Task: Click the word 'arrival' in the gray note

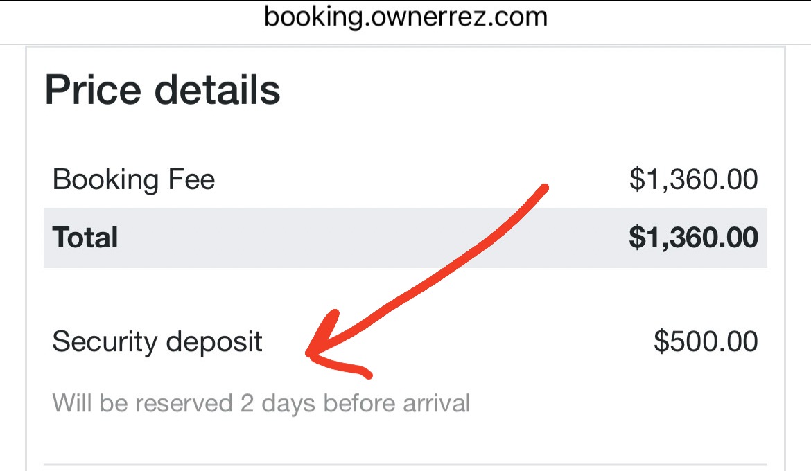Action: coord(437,402)
